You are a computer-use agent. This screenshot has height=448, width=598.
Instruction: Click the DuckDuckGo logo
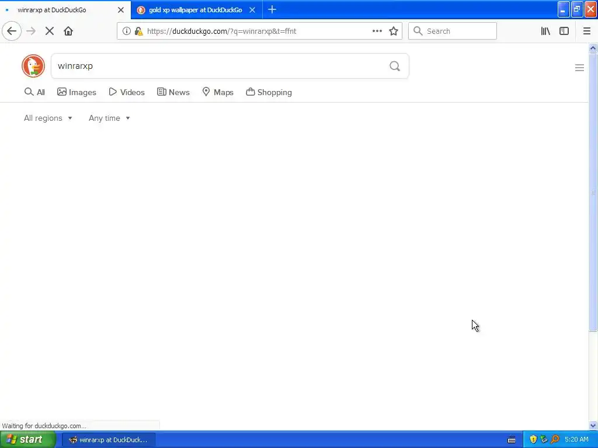tap(33, 66)
